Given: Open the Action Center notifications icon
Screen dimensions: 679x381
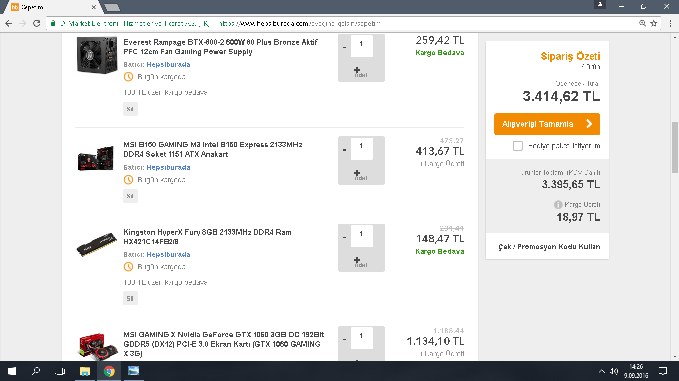Looking at the screenshot, I should point(663,371).
